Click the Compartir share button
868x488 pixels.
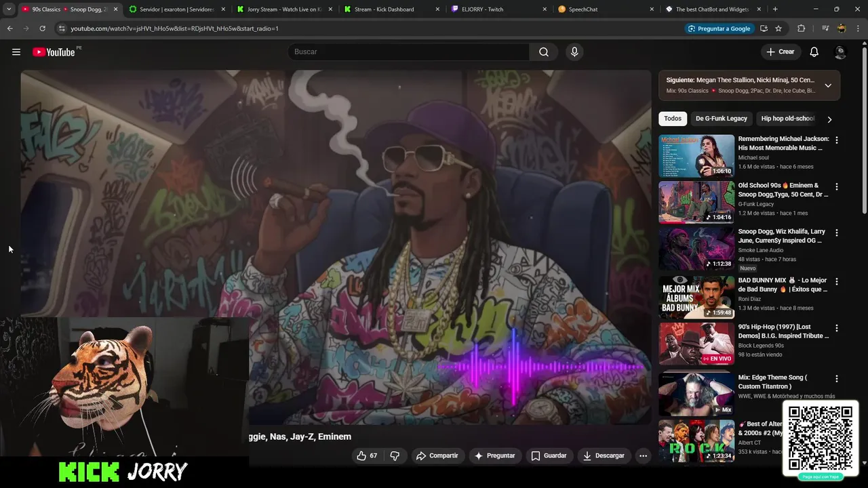pyautogui.click(x=437, y=455)
